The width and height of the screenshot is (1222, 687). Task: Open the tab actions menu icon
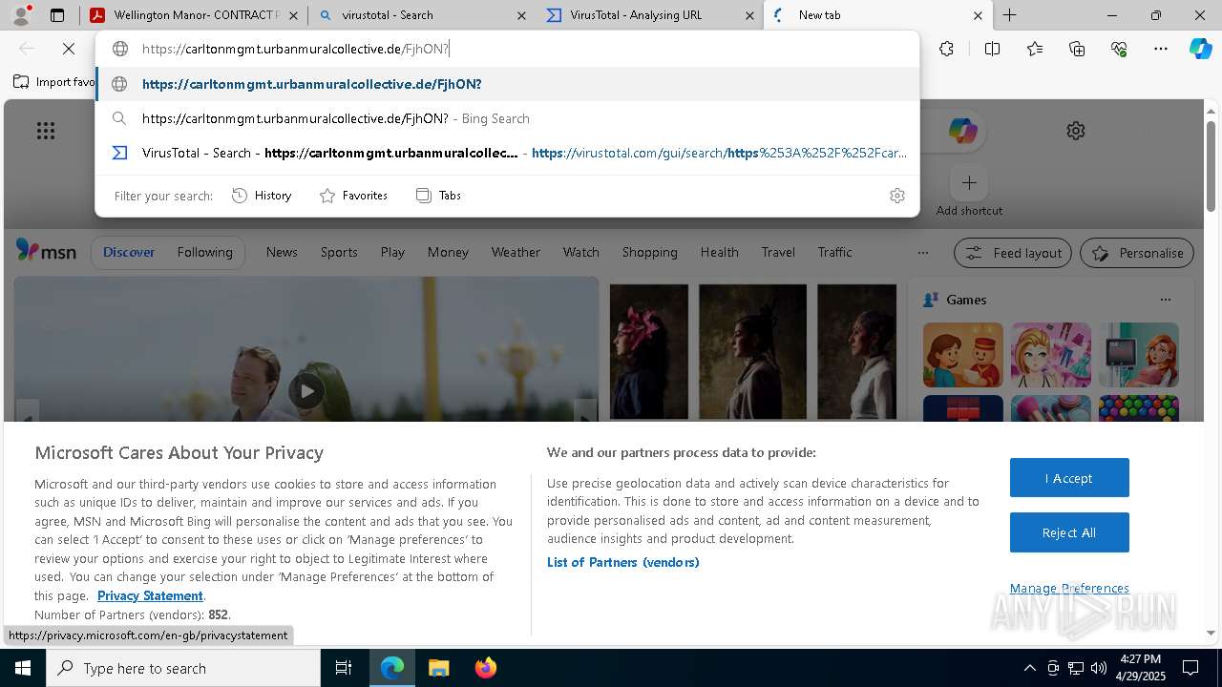57,15
